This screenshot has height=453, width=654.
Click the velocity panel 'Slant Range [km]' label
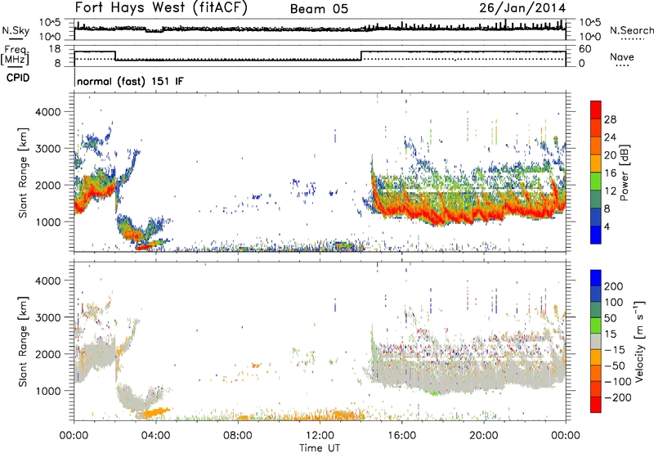[x=23, y=341]
